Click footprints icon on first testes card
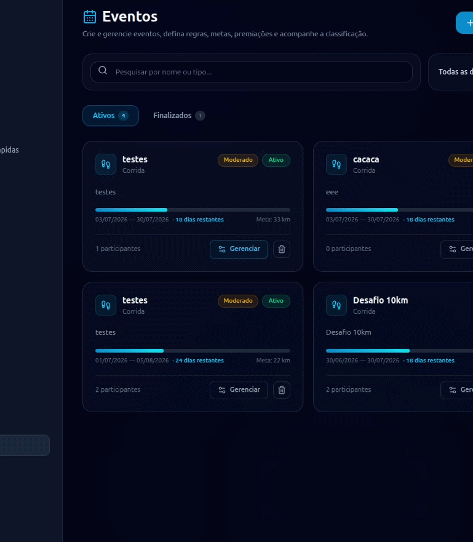 point(106,164)
